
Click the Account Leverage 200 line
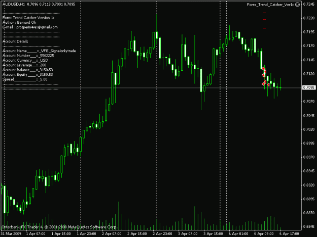click(x=24, y=65)
